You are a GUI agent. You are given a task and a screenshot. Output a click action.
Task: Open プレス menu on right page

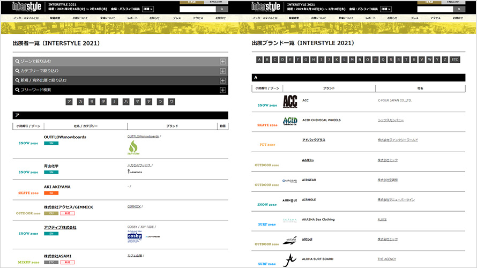[x=414, y=18]
